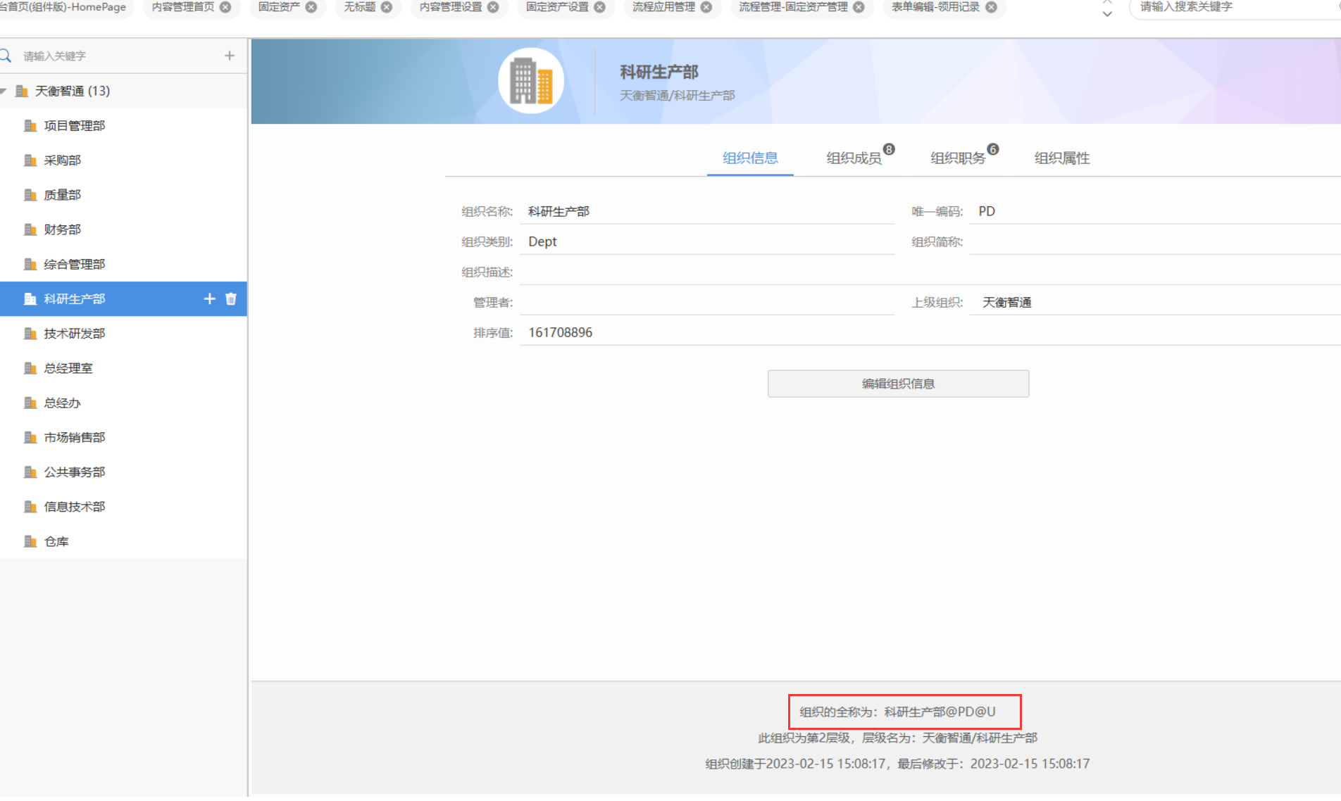
Task: Select 总经理室 in the organization tree
Action: click(x=123, y=368)
